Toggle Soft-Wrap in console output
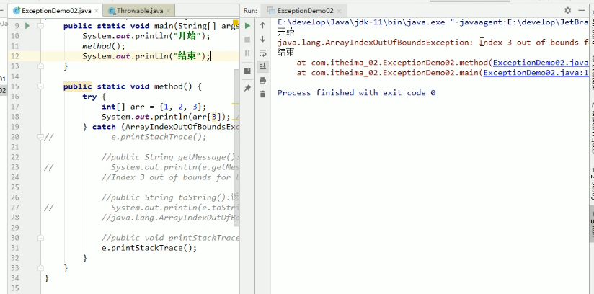 [x=262, y=53]
